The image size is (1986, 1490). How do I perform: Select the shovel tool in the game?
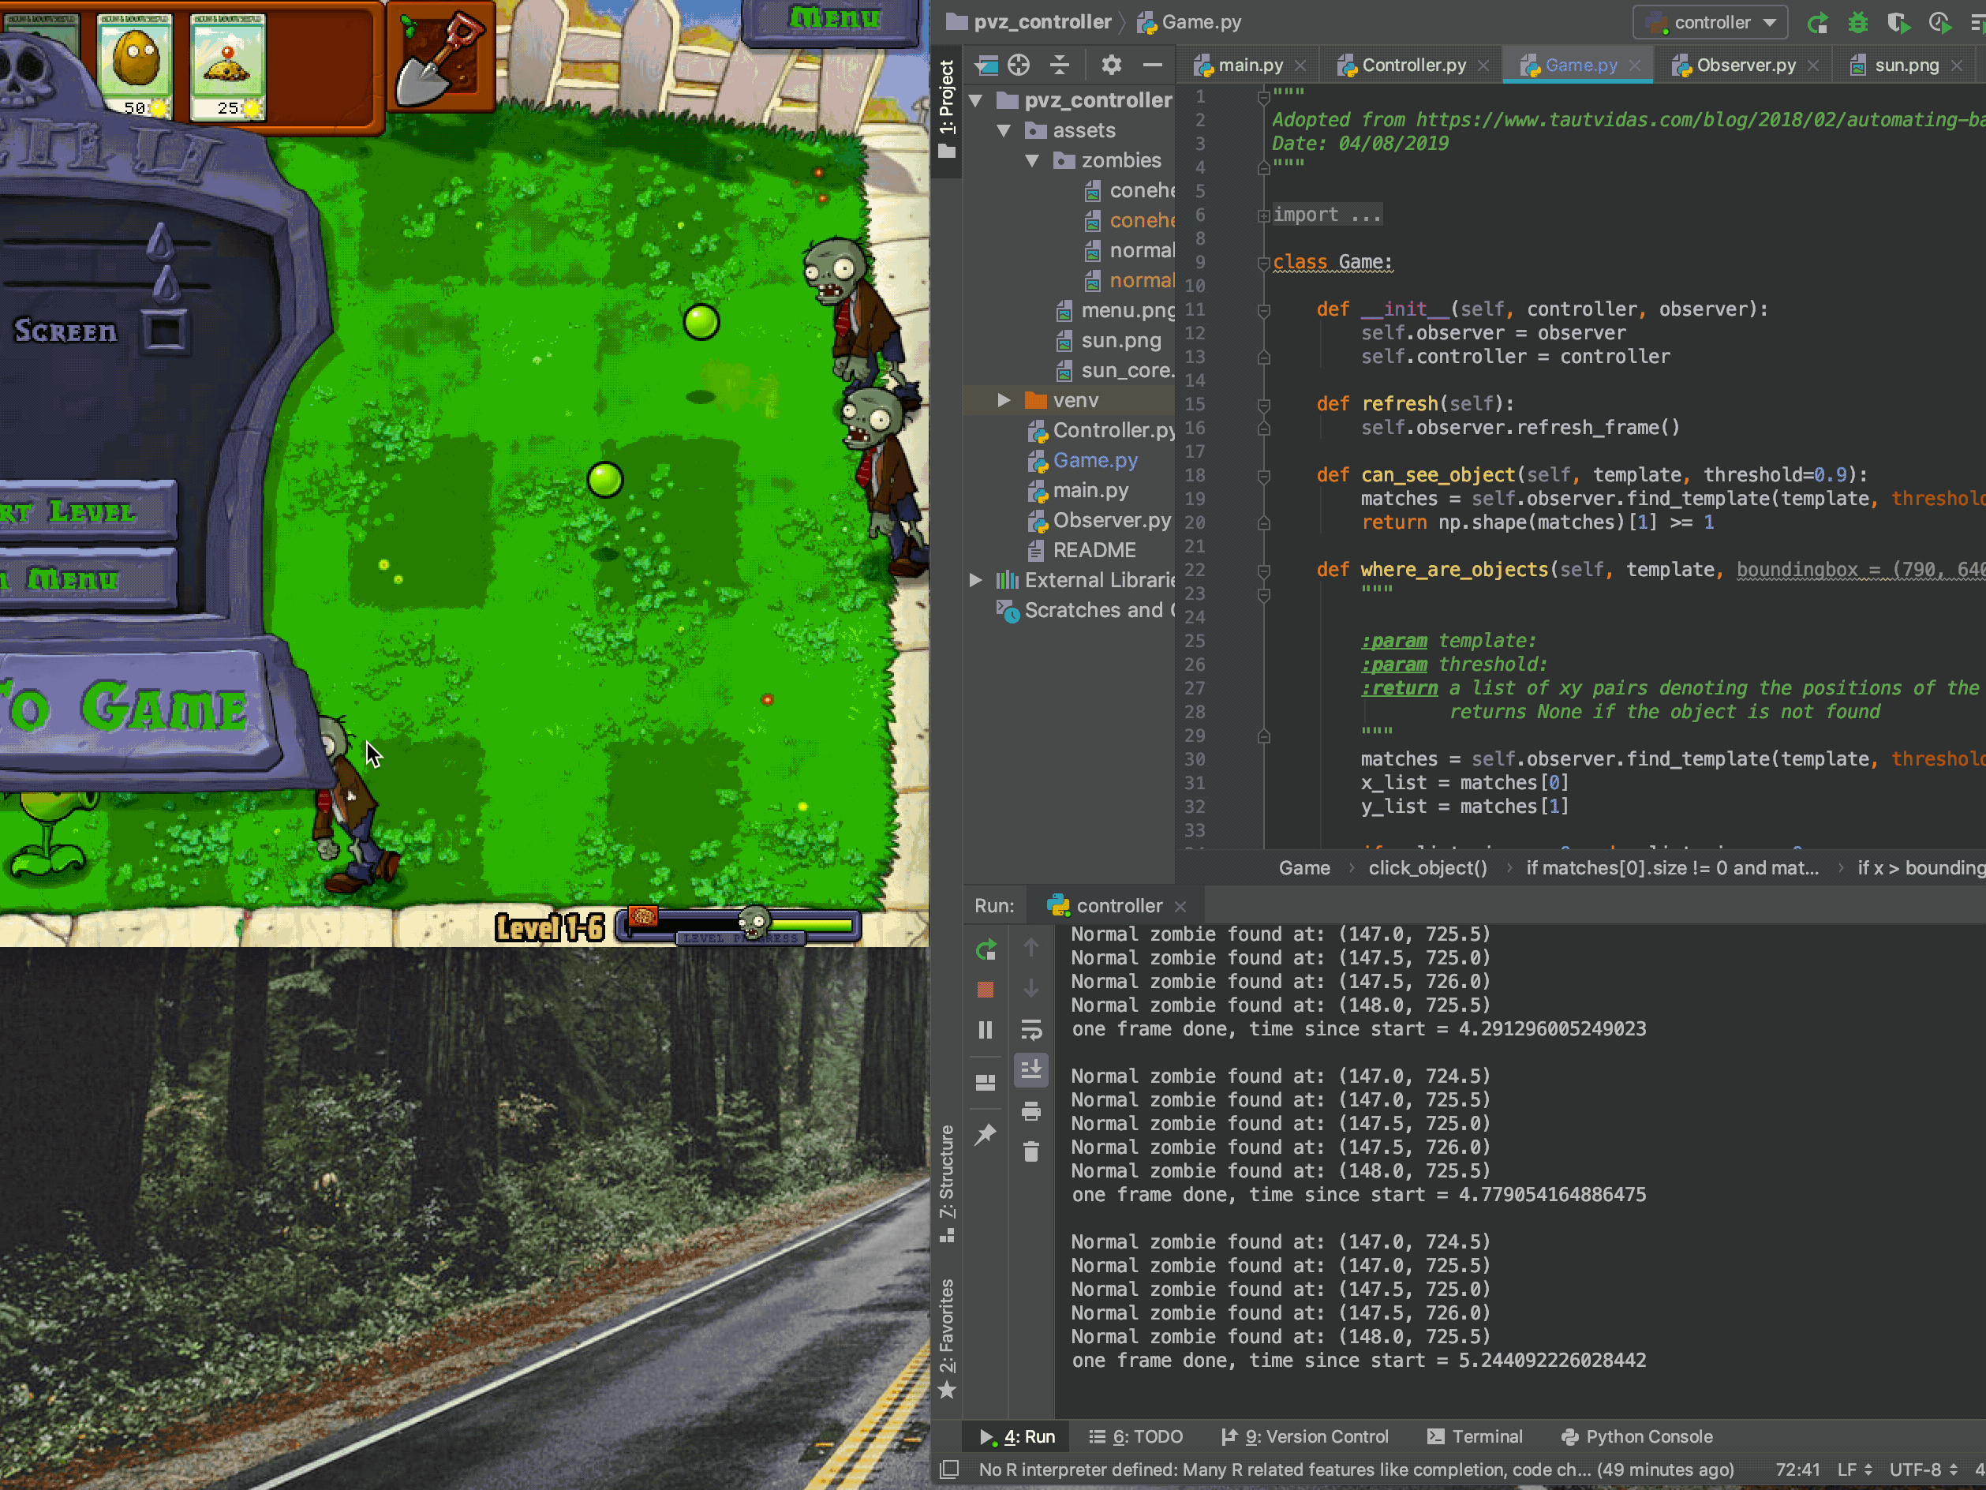(442, 57)
